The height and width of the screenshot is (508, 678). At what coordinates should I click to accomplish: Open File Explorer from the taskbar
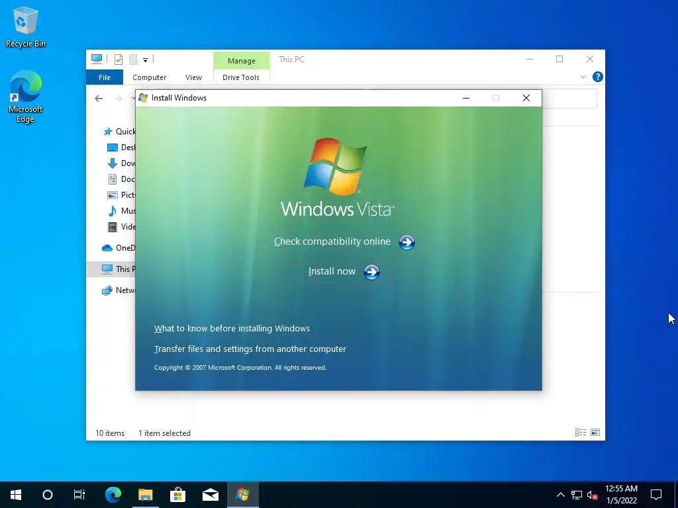click(145, 495)
